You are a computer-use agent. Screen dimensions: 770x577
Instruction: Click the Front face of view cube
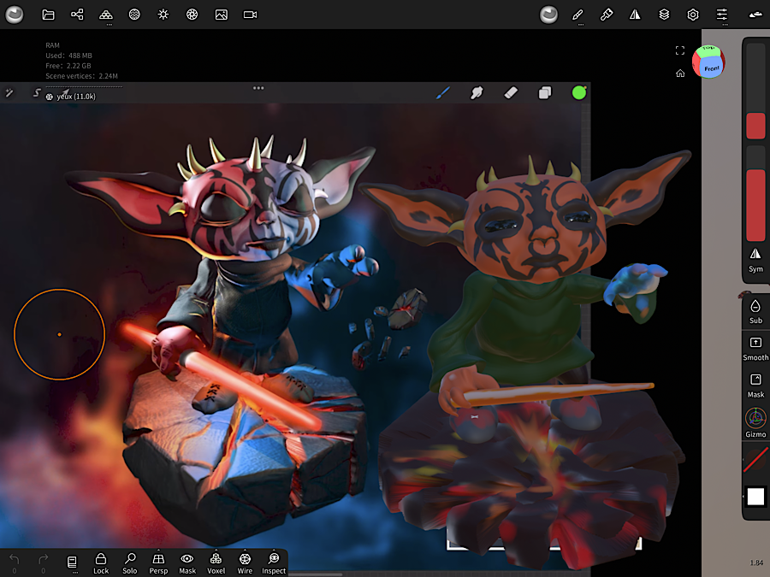coord(712,68)
